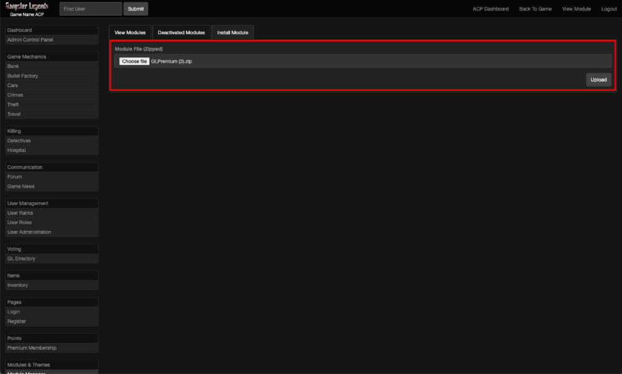Switch to the View Modules tab
This screenshot has height=374, width=622.
pos(130,32)
